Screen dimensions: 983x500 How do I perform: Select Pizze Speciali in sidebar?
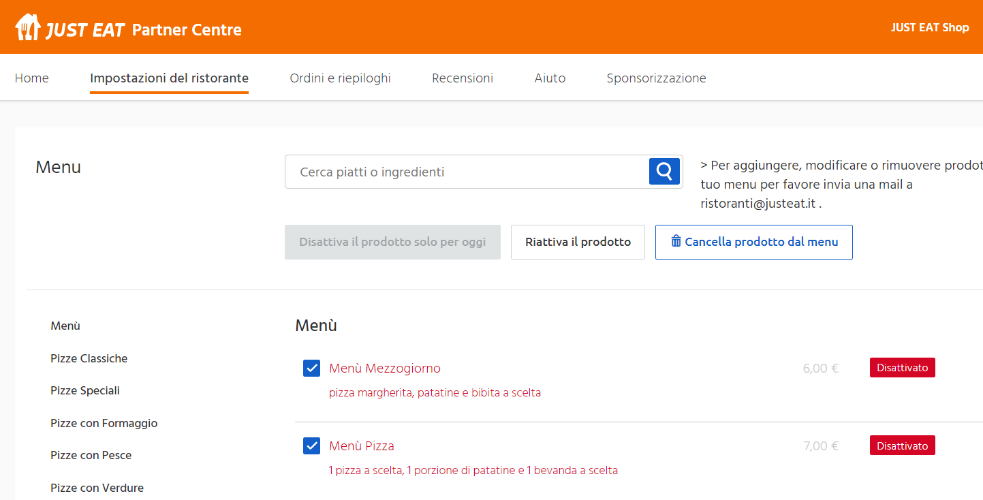click(x=85, y=390)
